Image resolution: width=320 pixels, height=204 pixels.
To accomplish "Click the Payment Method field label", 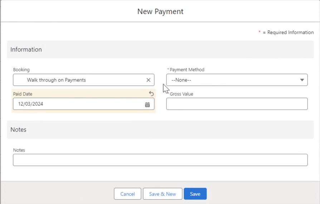I will tap(187, 70).
